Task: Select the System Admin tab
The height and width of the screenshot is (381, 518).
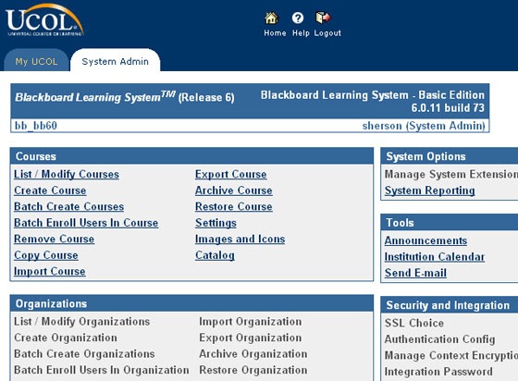Action: click(x=116, y=61)
